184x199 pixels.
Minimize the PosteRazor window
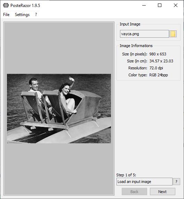click(x=144, y=5)
